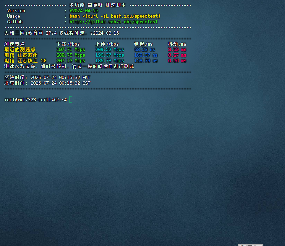Click the 'Version' label
The height and width of the screenshot is (246, 285).
[x=16, y=11]
